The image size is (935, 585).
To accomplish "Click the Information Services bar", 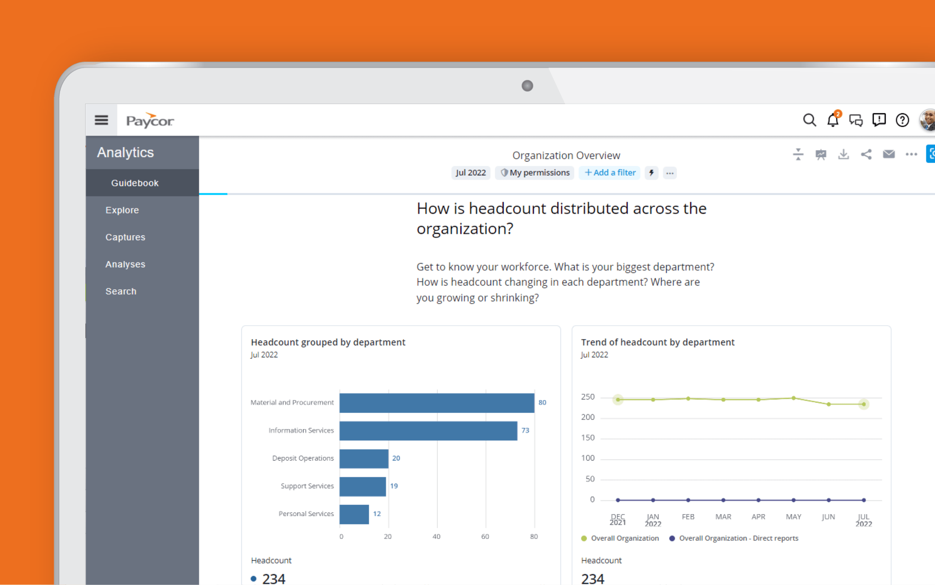I will 428,431.
